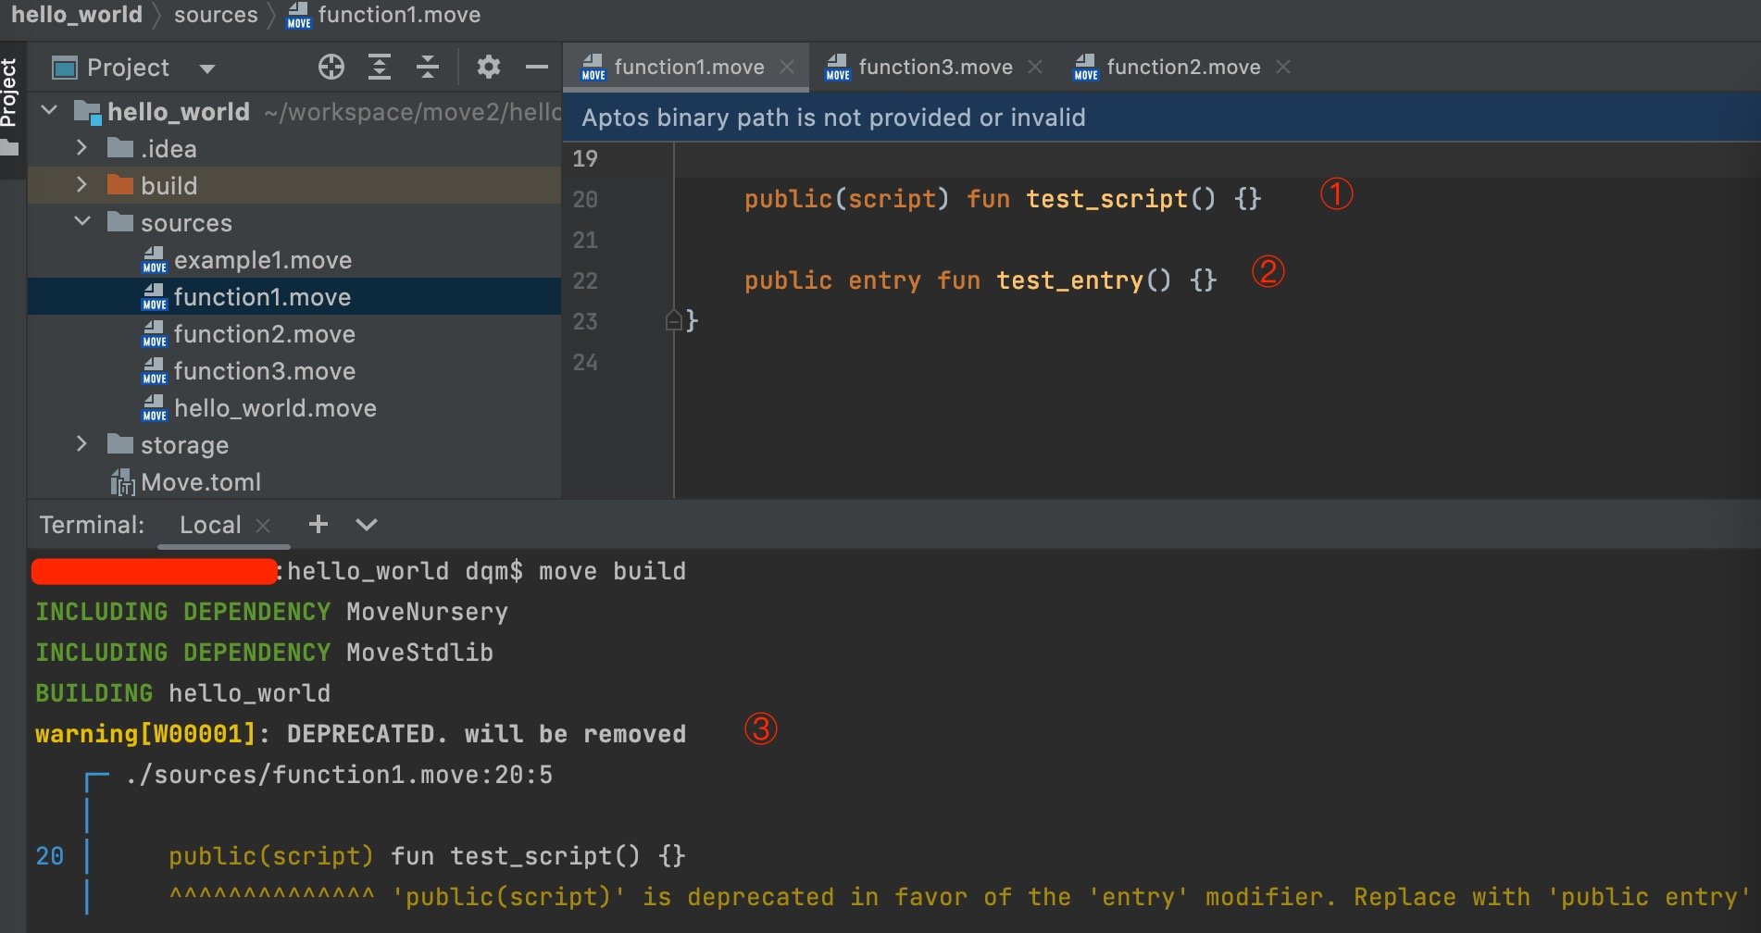1761x933 pixels.
Task: Click the hello_world.move file icon
Action: 155,408
